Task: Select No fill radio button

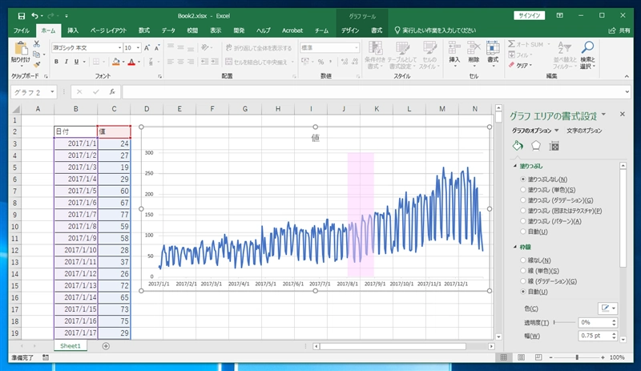Action: [x=523, y=179]
